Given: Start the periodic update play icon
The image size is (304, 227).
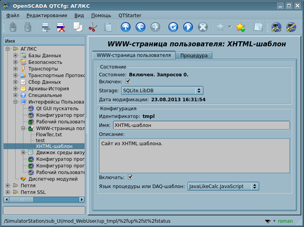Looking at the screenshot, I should (188, 27).
